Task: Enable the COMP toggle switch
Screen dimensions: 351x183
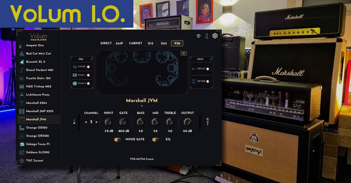Action: (89, 67)
